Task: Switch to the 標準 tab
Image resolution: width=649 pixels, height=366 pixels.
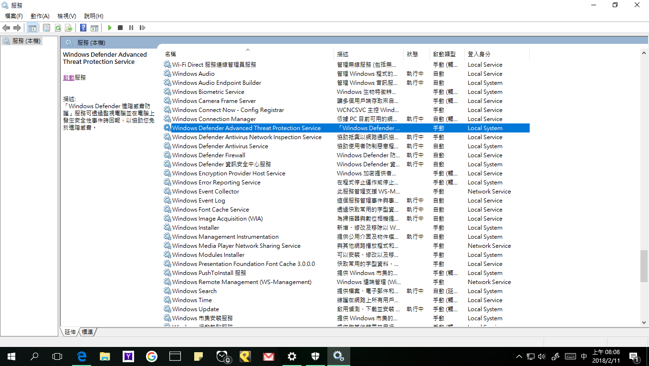Action: click(87, 332)
